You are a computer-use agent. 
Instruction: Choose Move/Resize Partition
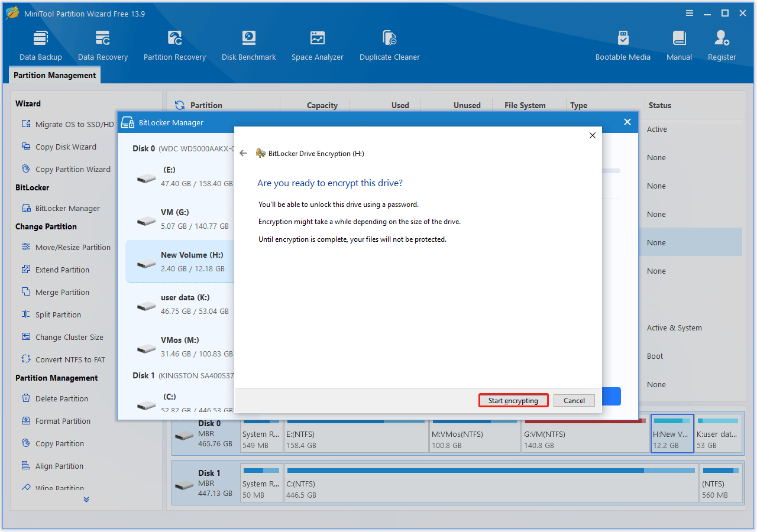point(66,247)
